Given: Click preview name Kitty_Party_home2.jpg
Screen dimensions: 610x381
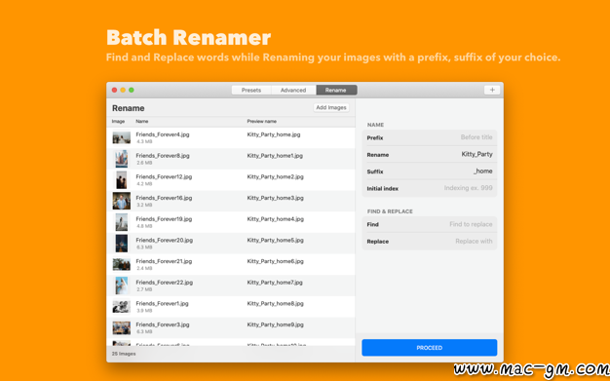Looking at the screenshot, I should pyautogui.click(x=275, y=176).
